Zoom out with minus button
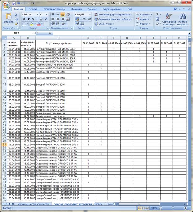Screen dimensions: 193x212 [161, 208]
